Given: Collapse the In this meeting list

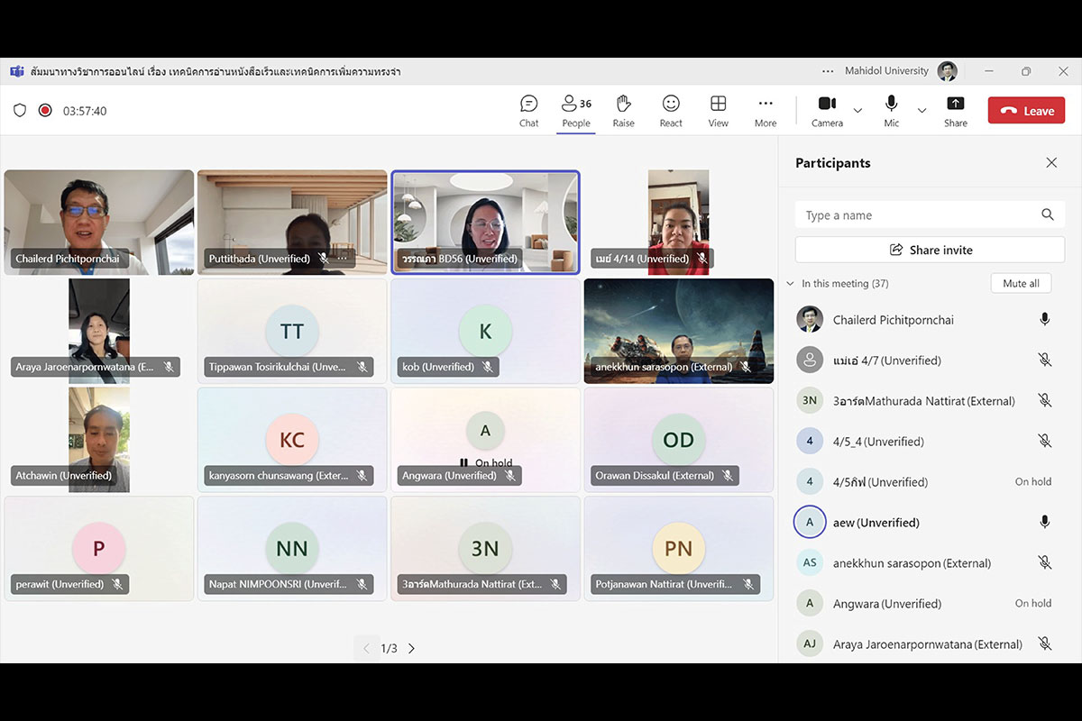Looking at the screenshot, I should click(791, 284).
